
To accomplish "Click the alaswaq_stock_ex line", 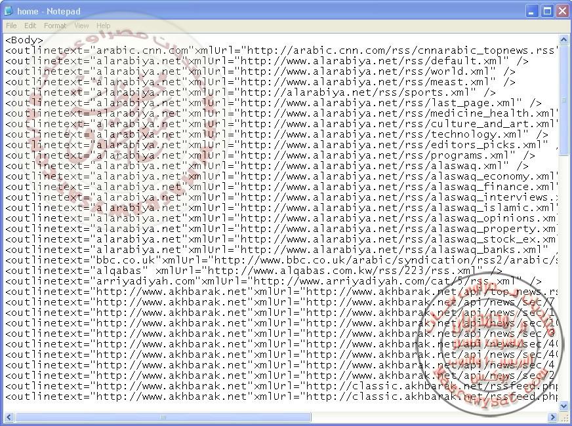I will (281, 240).
